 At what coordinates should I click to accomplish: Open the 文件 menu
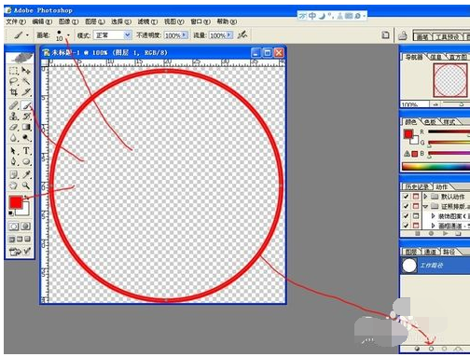click(x=16, y=21)
